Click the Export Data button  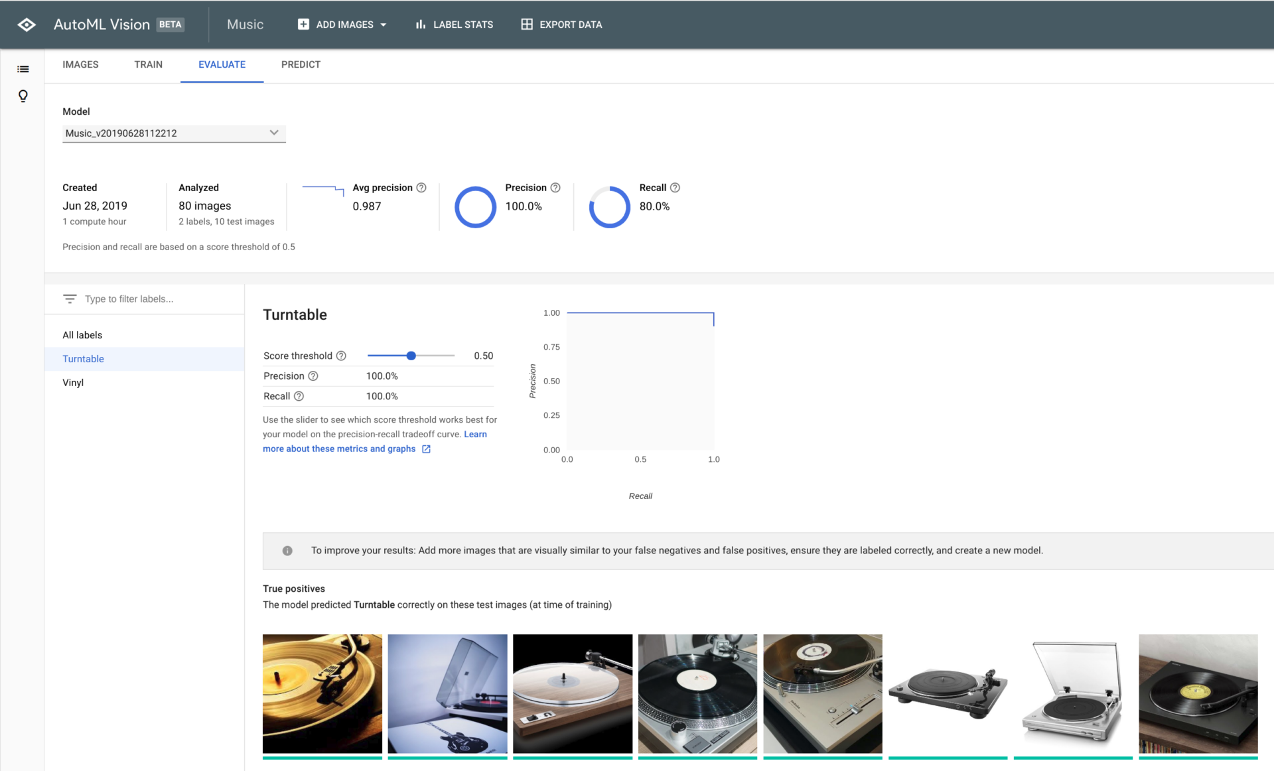coord(561,25)
